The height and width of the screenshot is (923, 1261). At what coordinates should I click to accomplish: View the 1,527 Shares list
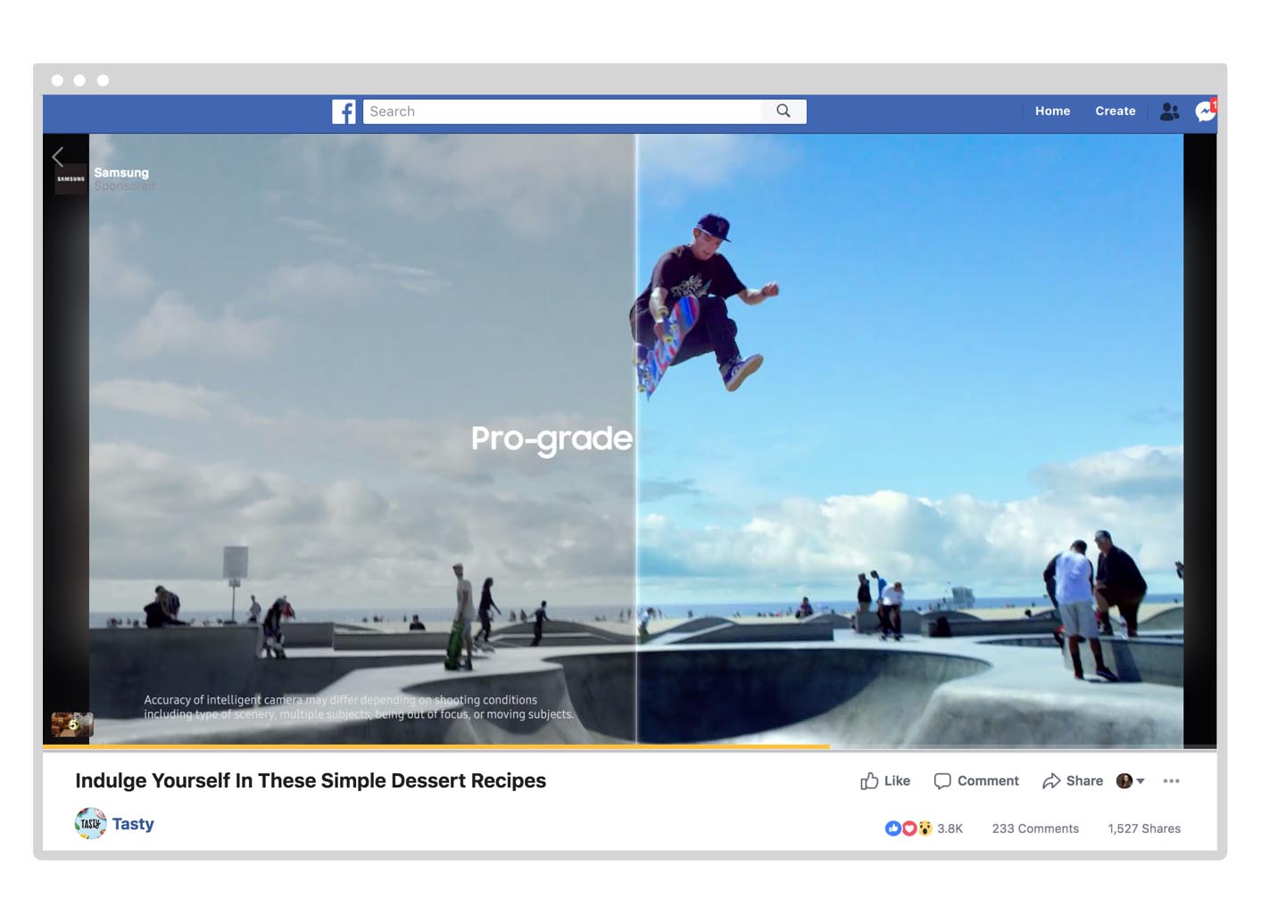point(1143,828)
